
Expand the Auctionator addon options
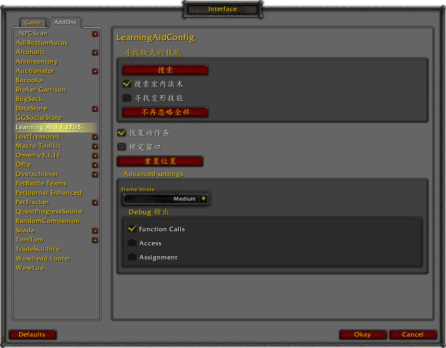point(95,71)
